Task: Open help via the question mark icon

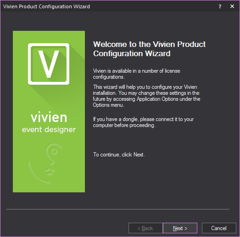Action: (x=220, y=6)
